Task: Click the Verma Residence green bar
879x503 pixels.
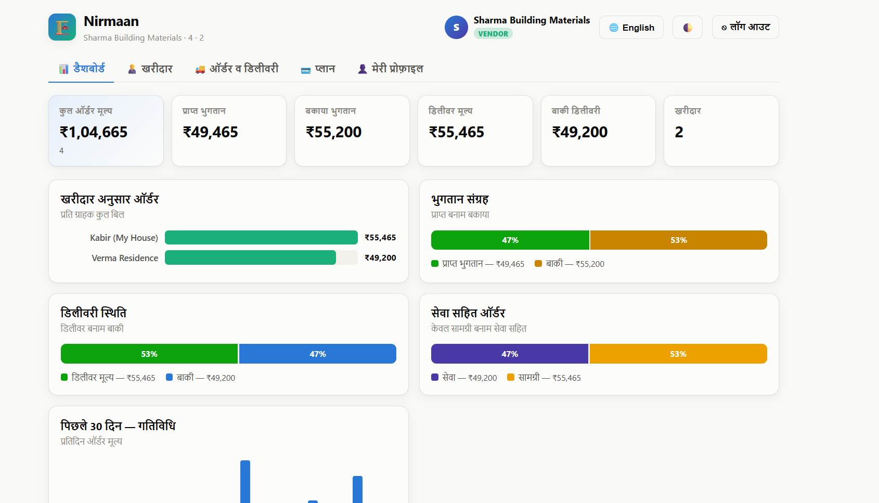Action: pos(250,257)
